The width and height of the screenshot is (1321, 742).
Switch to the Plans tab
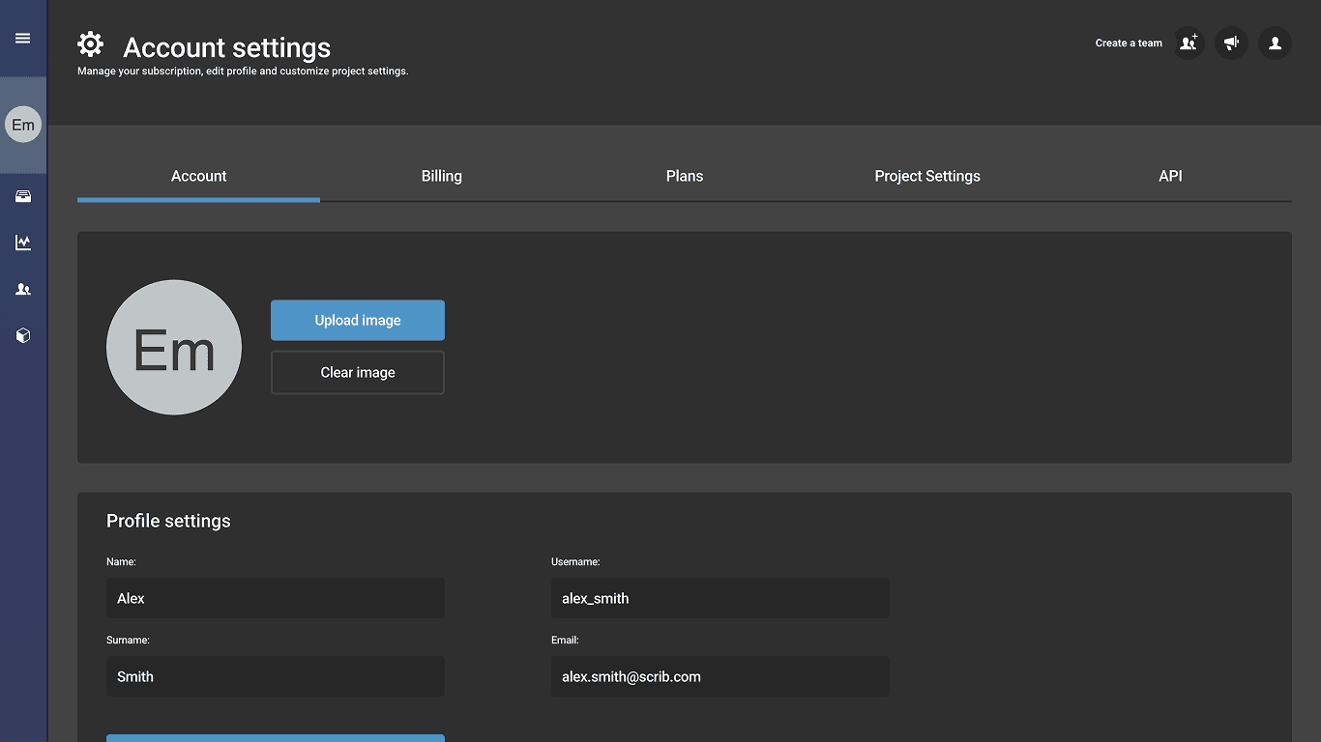click(x=685, y=176)
